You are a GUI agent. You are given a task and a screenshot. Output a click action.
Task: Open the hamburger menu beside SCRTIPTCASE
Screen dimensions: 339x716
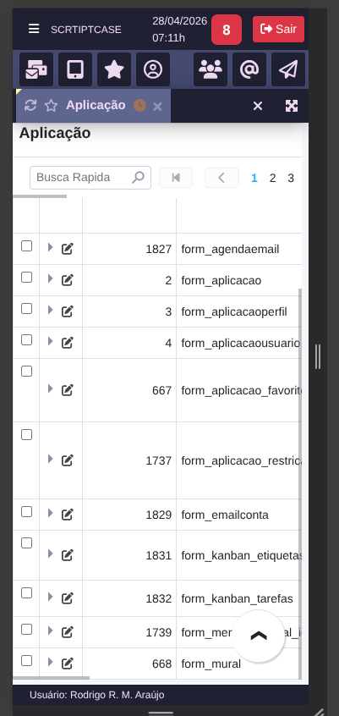(x=34, y=29)
